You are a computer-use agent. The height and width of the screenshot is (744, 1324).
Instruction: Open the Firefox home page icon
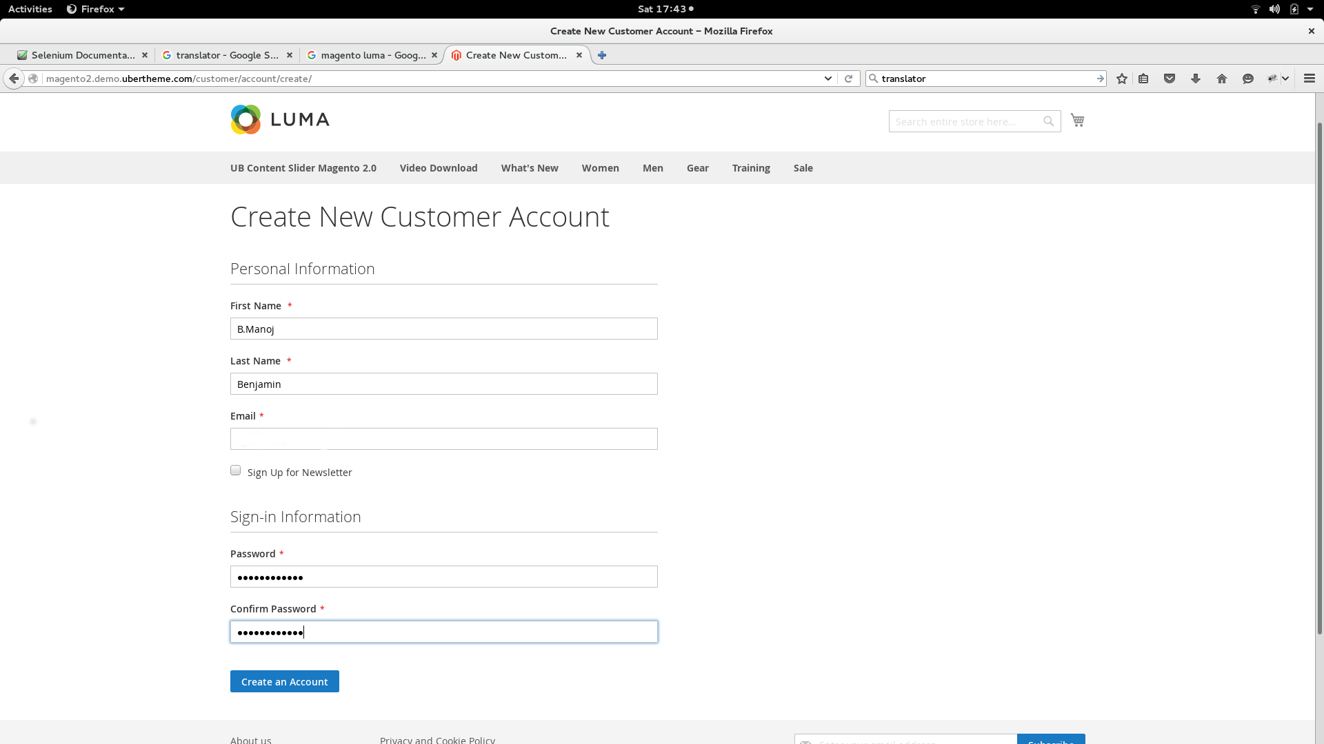(x=1222, y=79)
